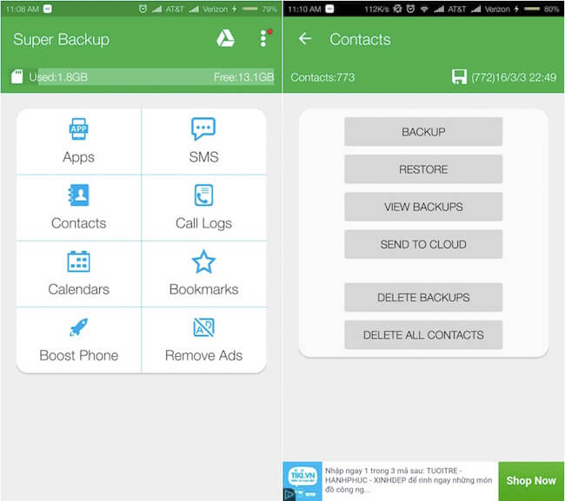
Task: Go back using the Contacts arrow
Action: point(305,38)
